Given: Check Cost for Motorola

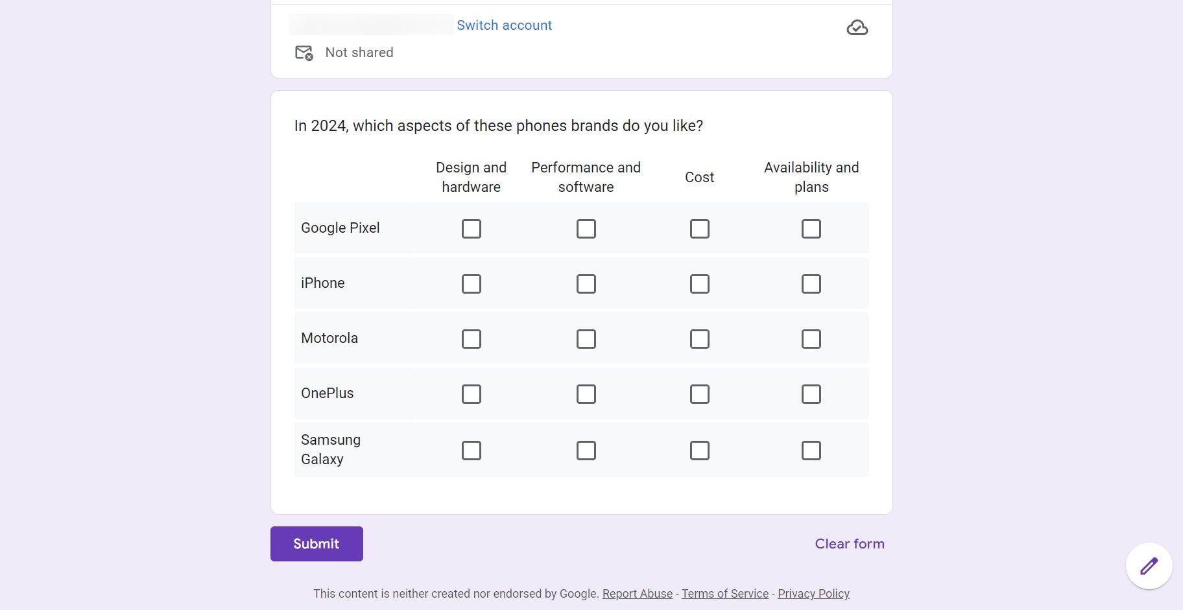Looking at the screenshot, I should coord(699,338).
